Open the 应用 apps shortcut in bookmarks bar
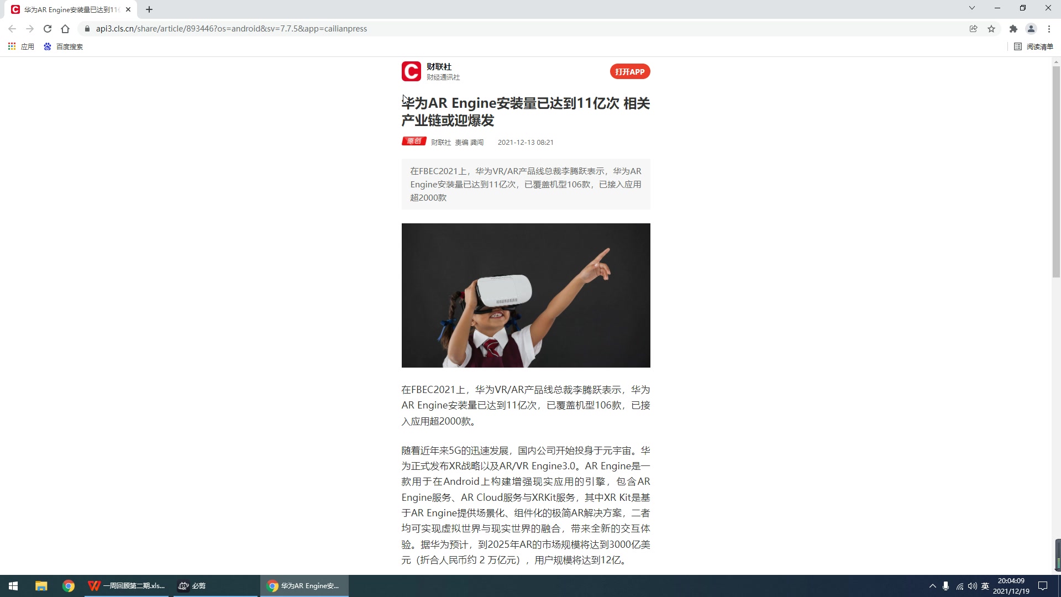Screen dimensions: 1061x597 (x=21, y=46)
